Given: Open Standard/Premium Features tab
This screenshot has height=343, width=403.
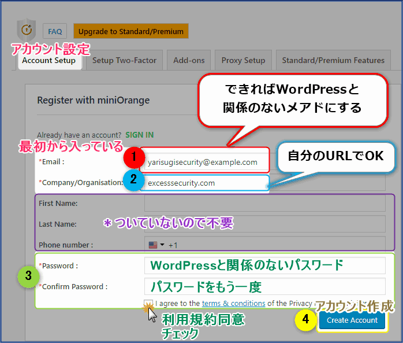Looking at the screenshot, I should (333, 61).
